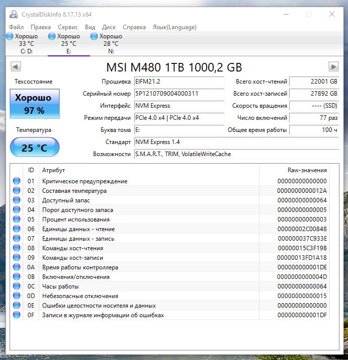
Task: Click the Хорошо 97 % health status button
Action: (35, 104)
